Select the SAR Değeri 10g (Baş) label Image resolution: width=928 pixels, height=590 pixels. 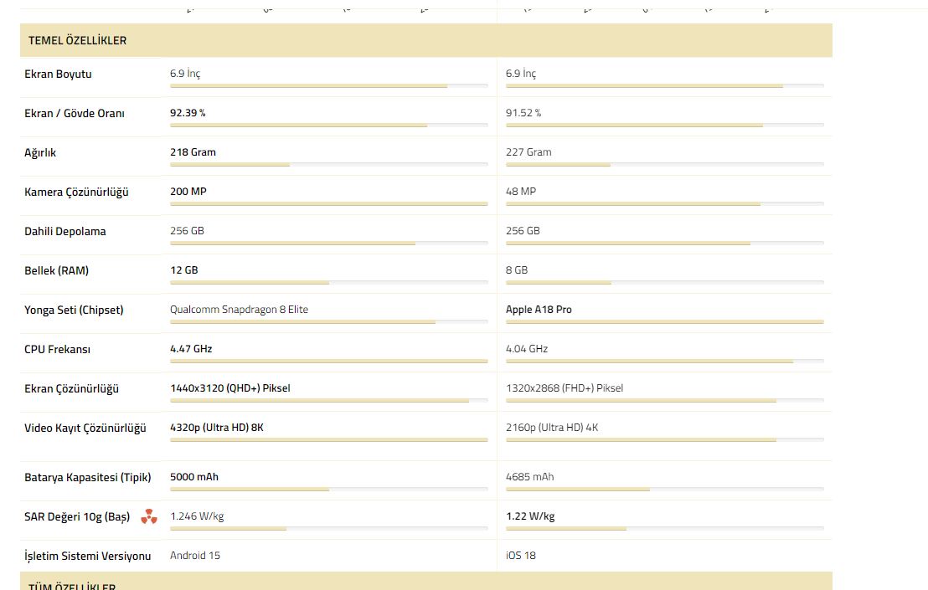77,516
